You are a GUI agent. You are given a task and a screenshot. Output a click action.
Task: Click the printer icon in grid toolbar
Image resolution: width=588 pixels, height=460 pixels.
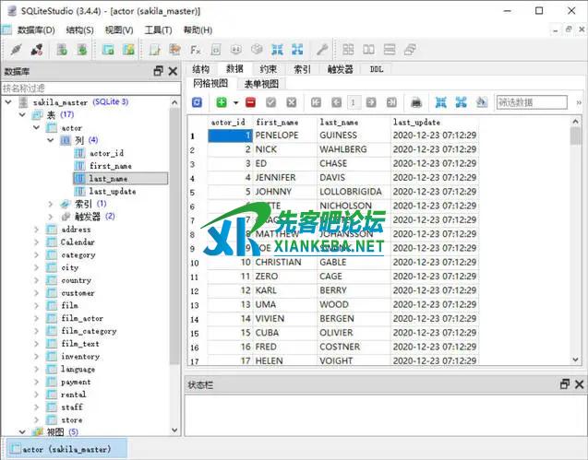click(x=417, y=102)
